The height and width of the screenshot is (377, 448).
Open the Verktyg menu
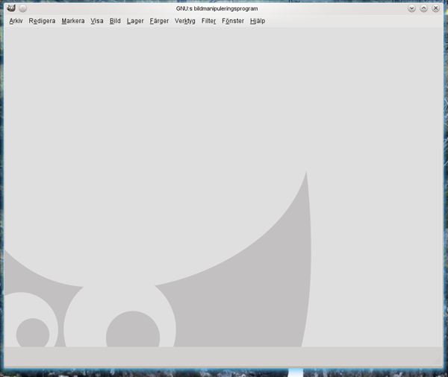185,21
